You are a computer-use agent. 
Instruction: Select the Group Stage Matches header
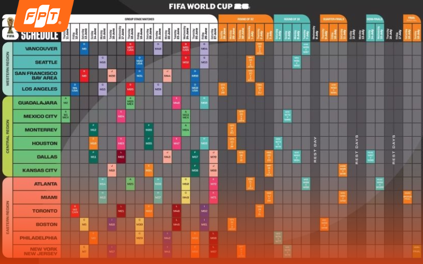[140, 19]
